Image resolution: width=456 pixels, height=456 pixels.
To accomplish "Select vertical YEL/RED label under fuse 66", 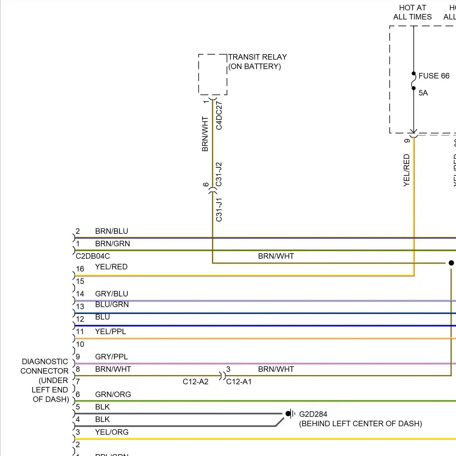I will point(406,170).
